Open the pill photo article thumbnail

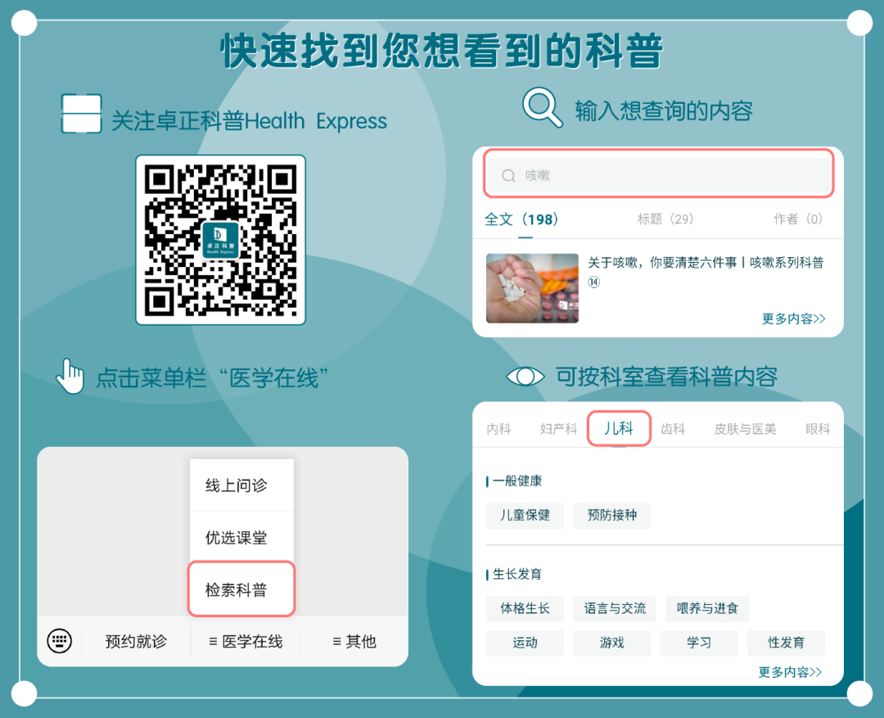click(x=532, y=288)
